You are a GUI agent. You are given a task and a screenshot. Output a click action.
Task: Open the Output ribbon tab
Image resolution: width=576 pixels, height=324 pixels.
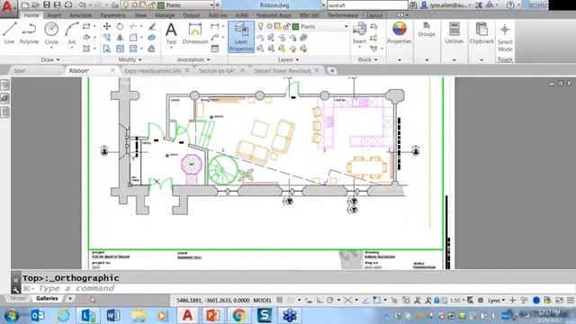point(192,15)
